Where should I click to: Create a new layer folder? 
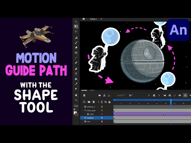point(89,102)
